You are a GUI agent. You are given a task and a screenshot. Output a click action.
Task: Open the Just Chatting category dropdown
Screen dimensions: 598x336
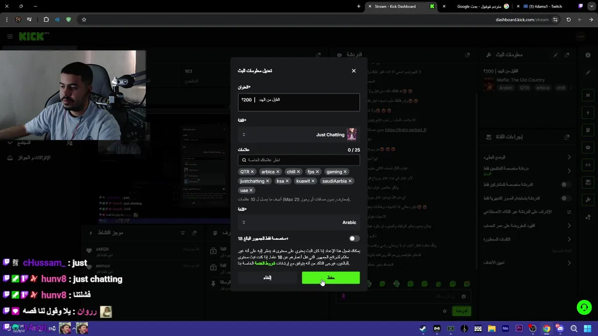(299, 135)
